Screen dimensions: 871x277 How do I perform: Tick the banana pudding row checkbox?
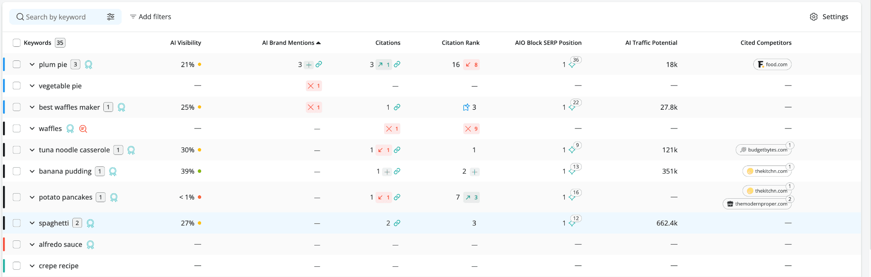click(x=17, y=171)
